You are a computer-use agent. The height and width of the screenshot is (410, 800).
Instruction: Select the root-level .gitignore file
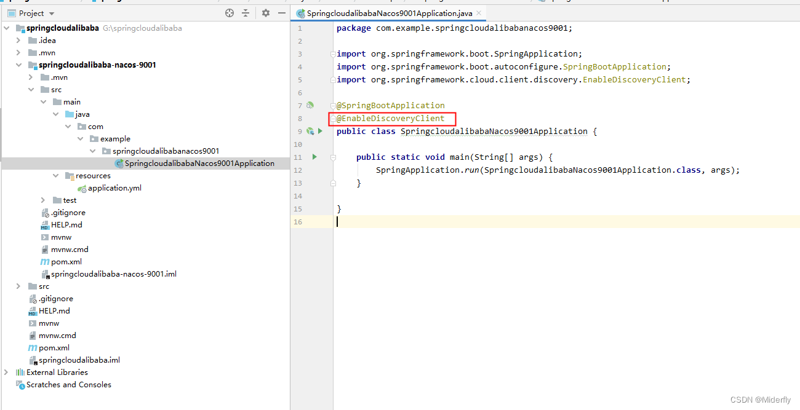coord(56,299)
